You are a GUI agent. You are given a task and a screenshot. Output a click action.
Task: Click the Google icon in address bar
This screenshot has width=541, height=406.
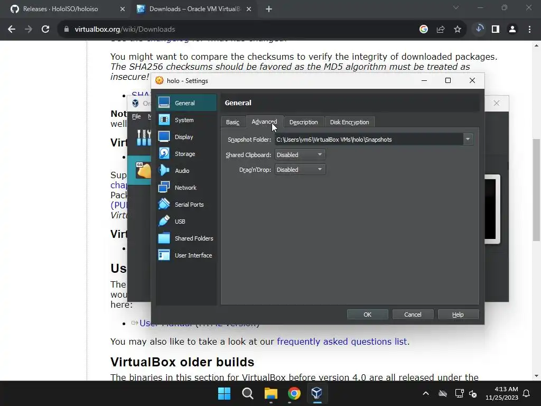[x=424, y=30]
